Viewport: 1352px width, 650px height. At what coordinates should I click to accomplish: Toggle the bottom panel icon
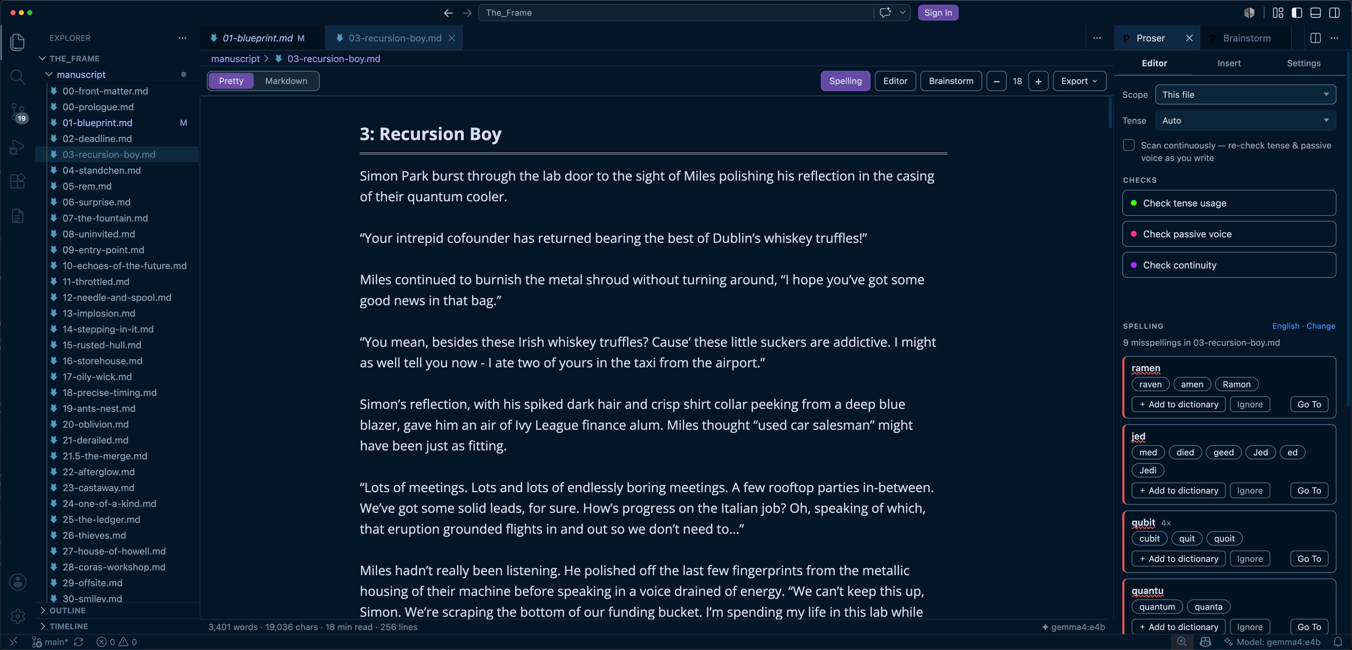pyautogui.click(x=1316, y=13)
